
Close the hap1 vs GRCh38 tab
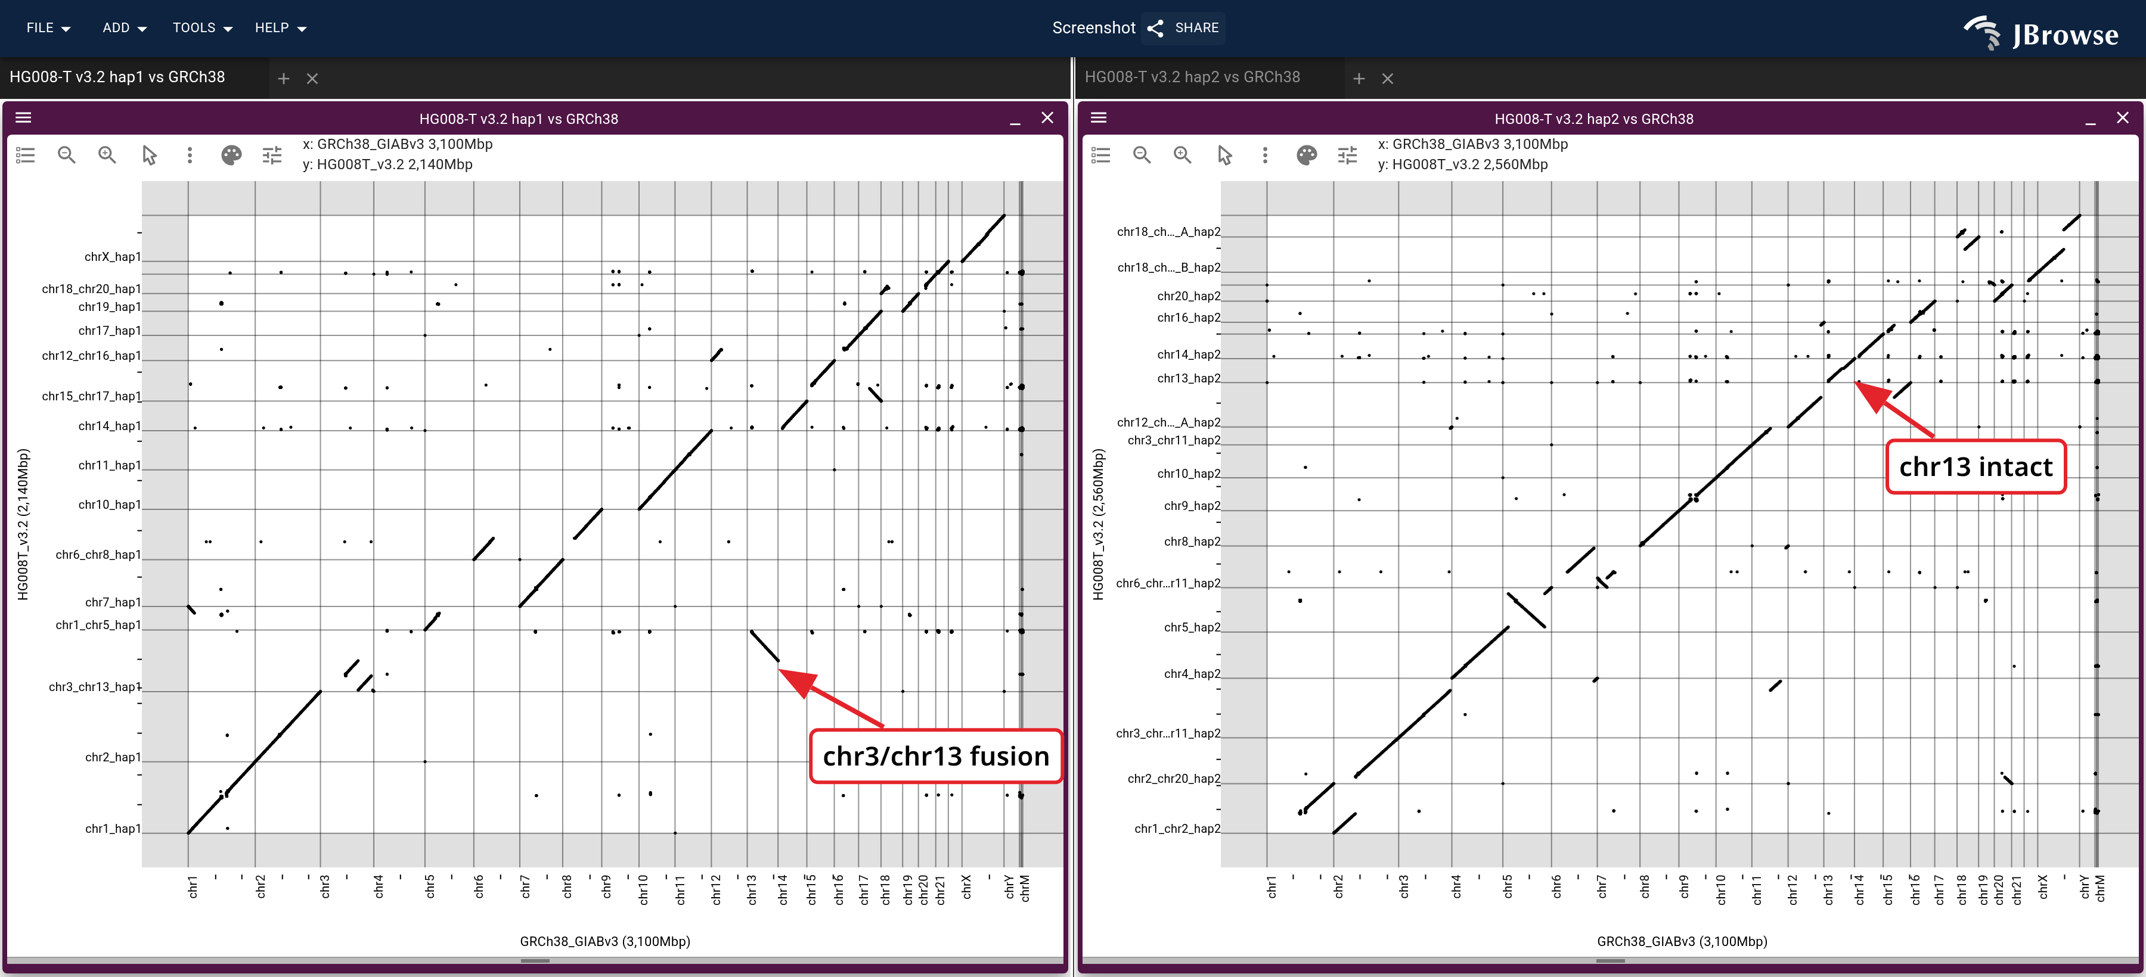312,78
